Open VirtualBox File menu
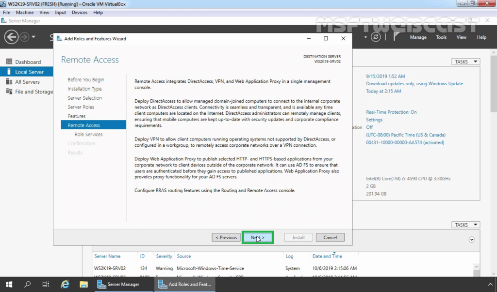The image size is (497, 292). [x=6, y=13]
